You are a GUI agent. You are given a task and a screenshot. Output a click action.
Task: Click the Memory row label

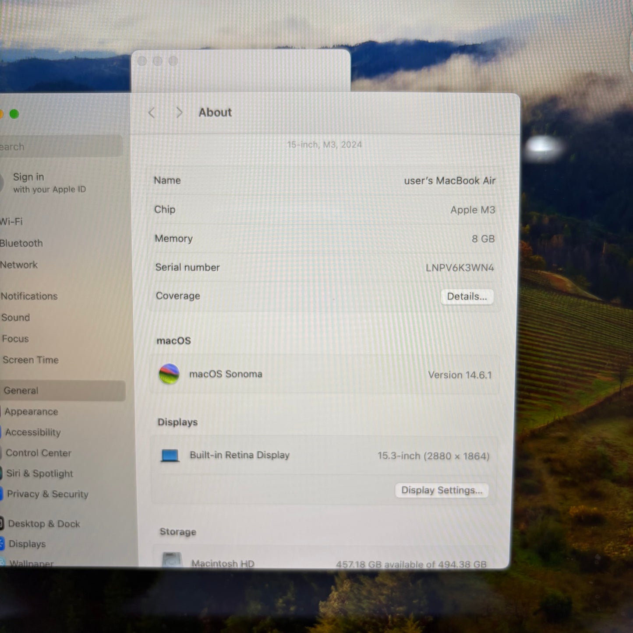(173, 238)
